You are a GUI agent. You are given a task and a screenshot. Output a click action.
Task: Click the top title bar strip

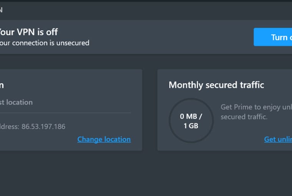tap(146, 10)
